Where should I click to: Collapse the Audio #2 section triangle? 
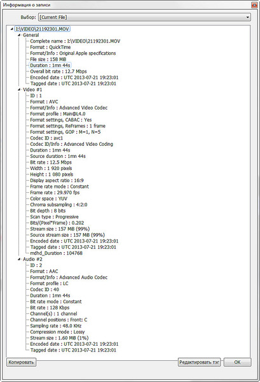[19, 259]
